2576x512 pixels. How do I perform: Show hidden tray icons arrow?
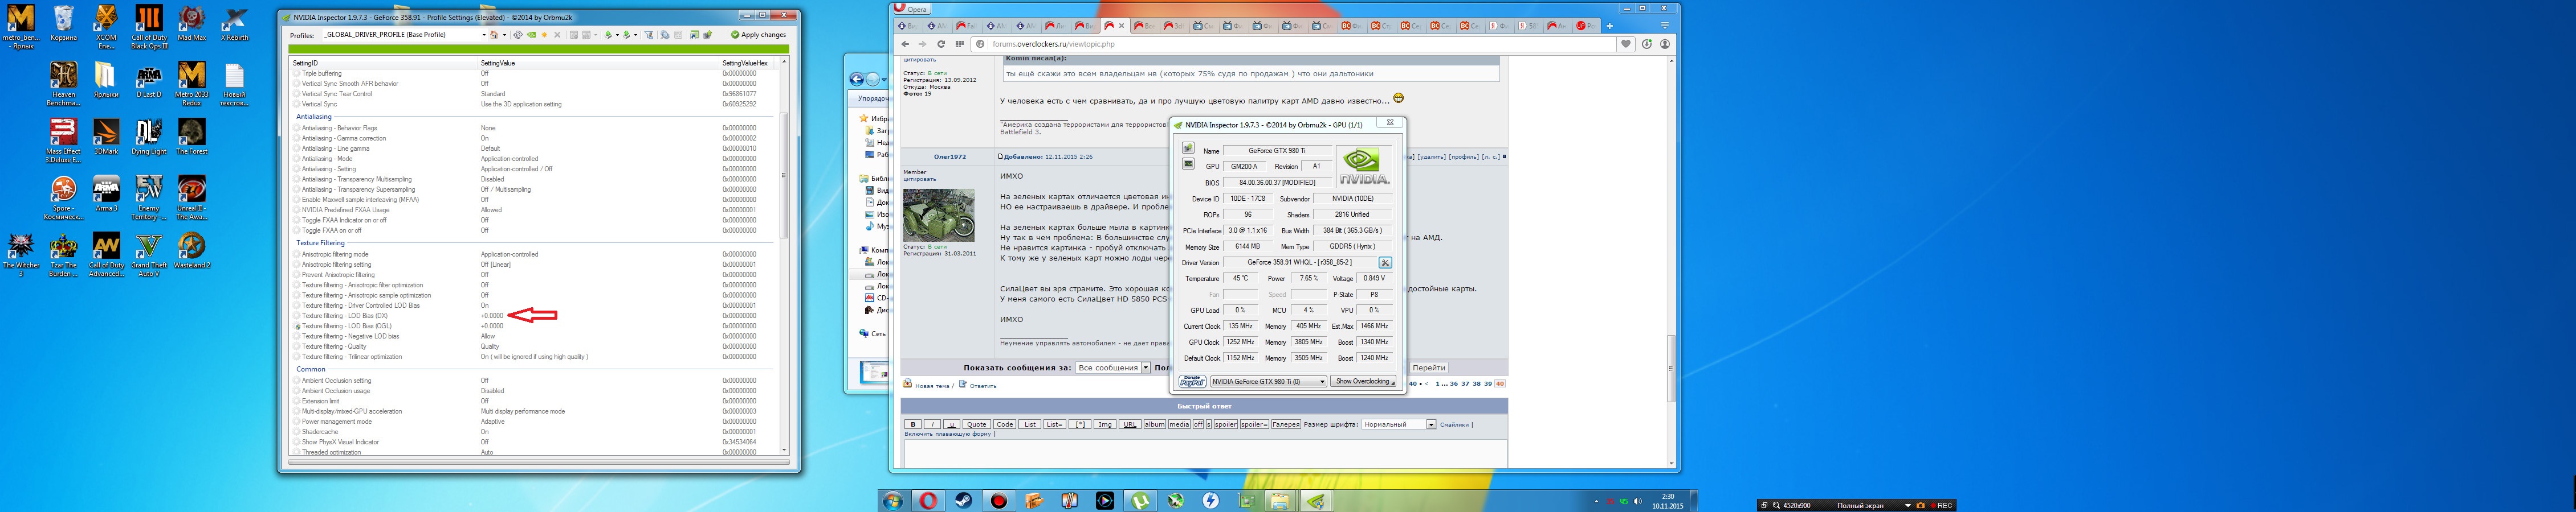point(1597,501)
